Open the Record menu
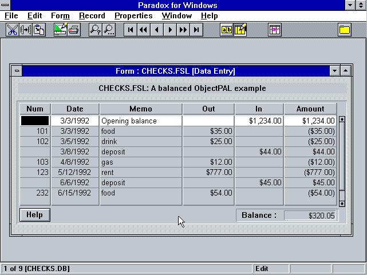 click(x=92, y=15)
